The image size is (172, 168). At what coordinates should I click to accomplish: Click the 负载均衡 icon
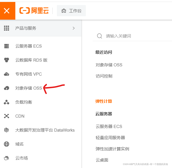click(6, 102)
